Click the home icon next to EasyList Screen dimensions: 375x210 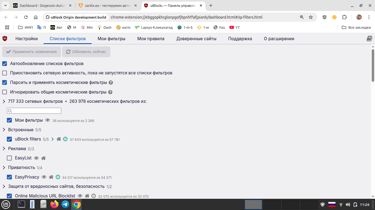[43, 158]
